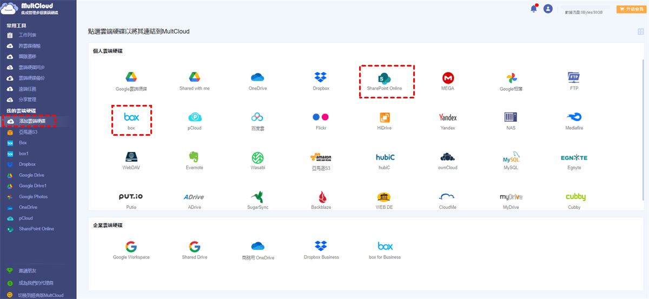This screenshot has height=299, width=649.
Task: Pick the Wasabi cloud storage icon
Action: pyautogui.click(x=257, y=157)
